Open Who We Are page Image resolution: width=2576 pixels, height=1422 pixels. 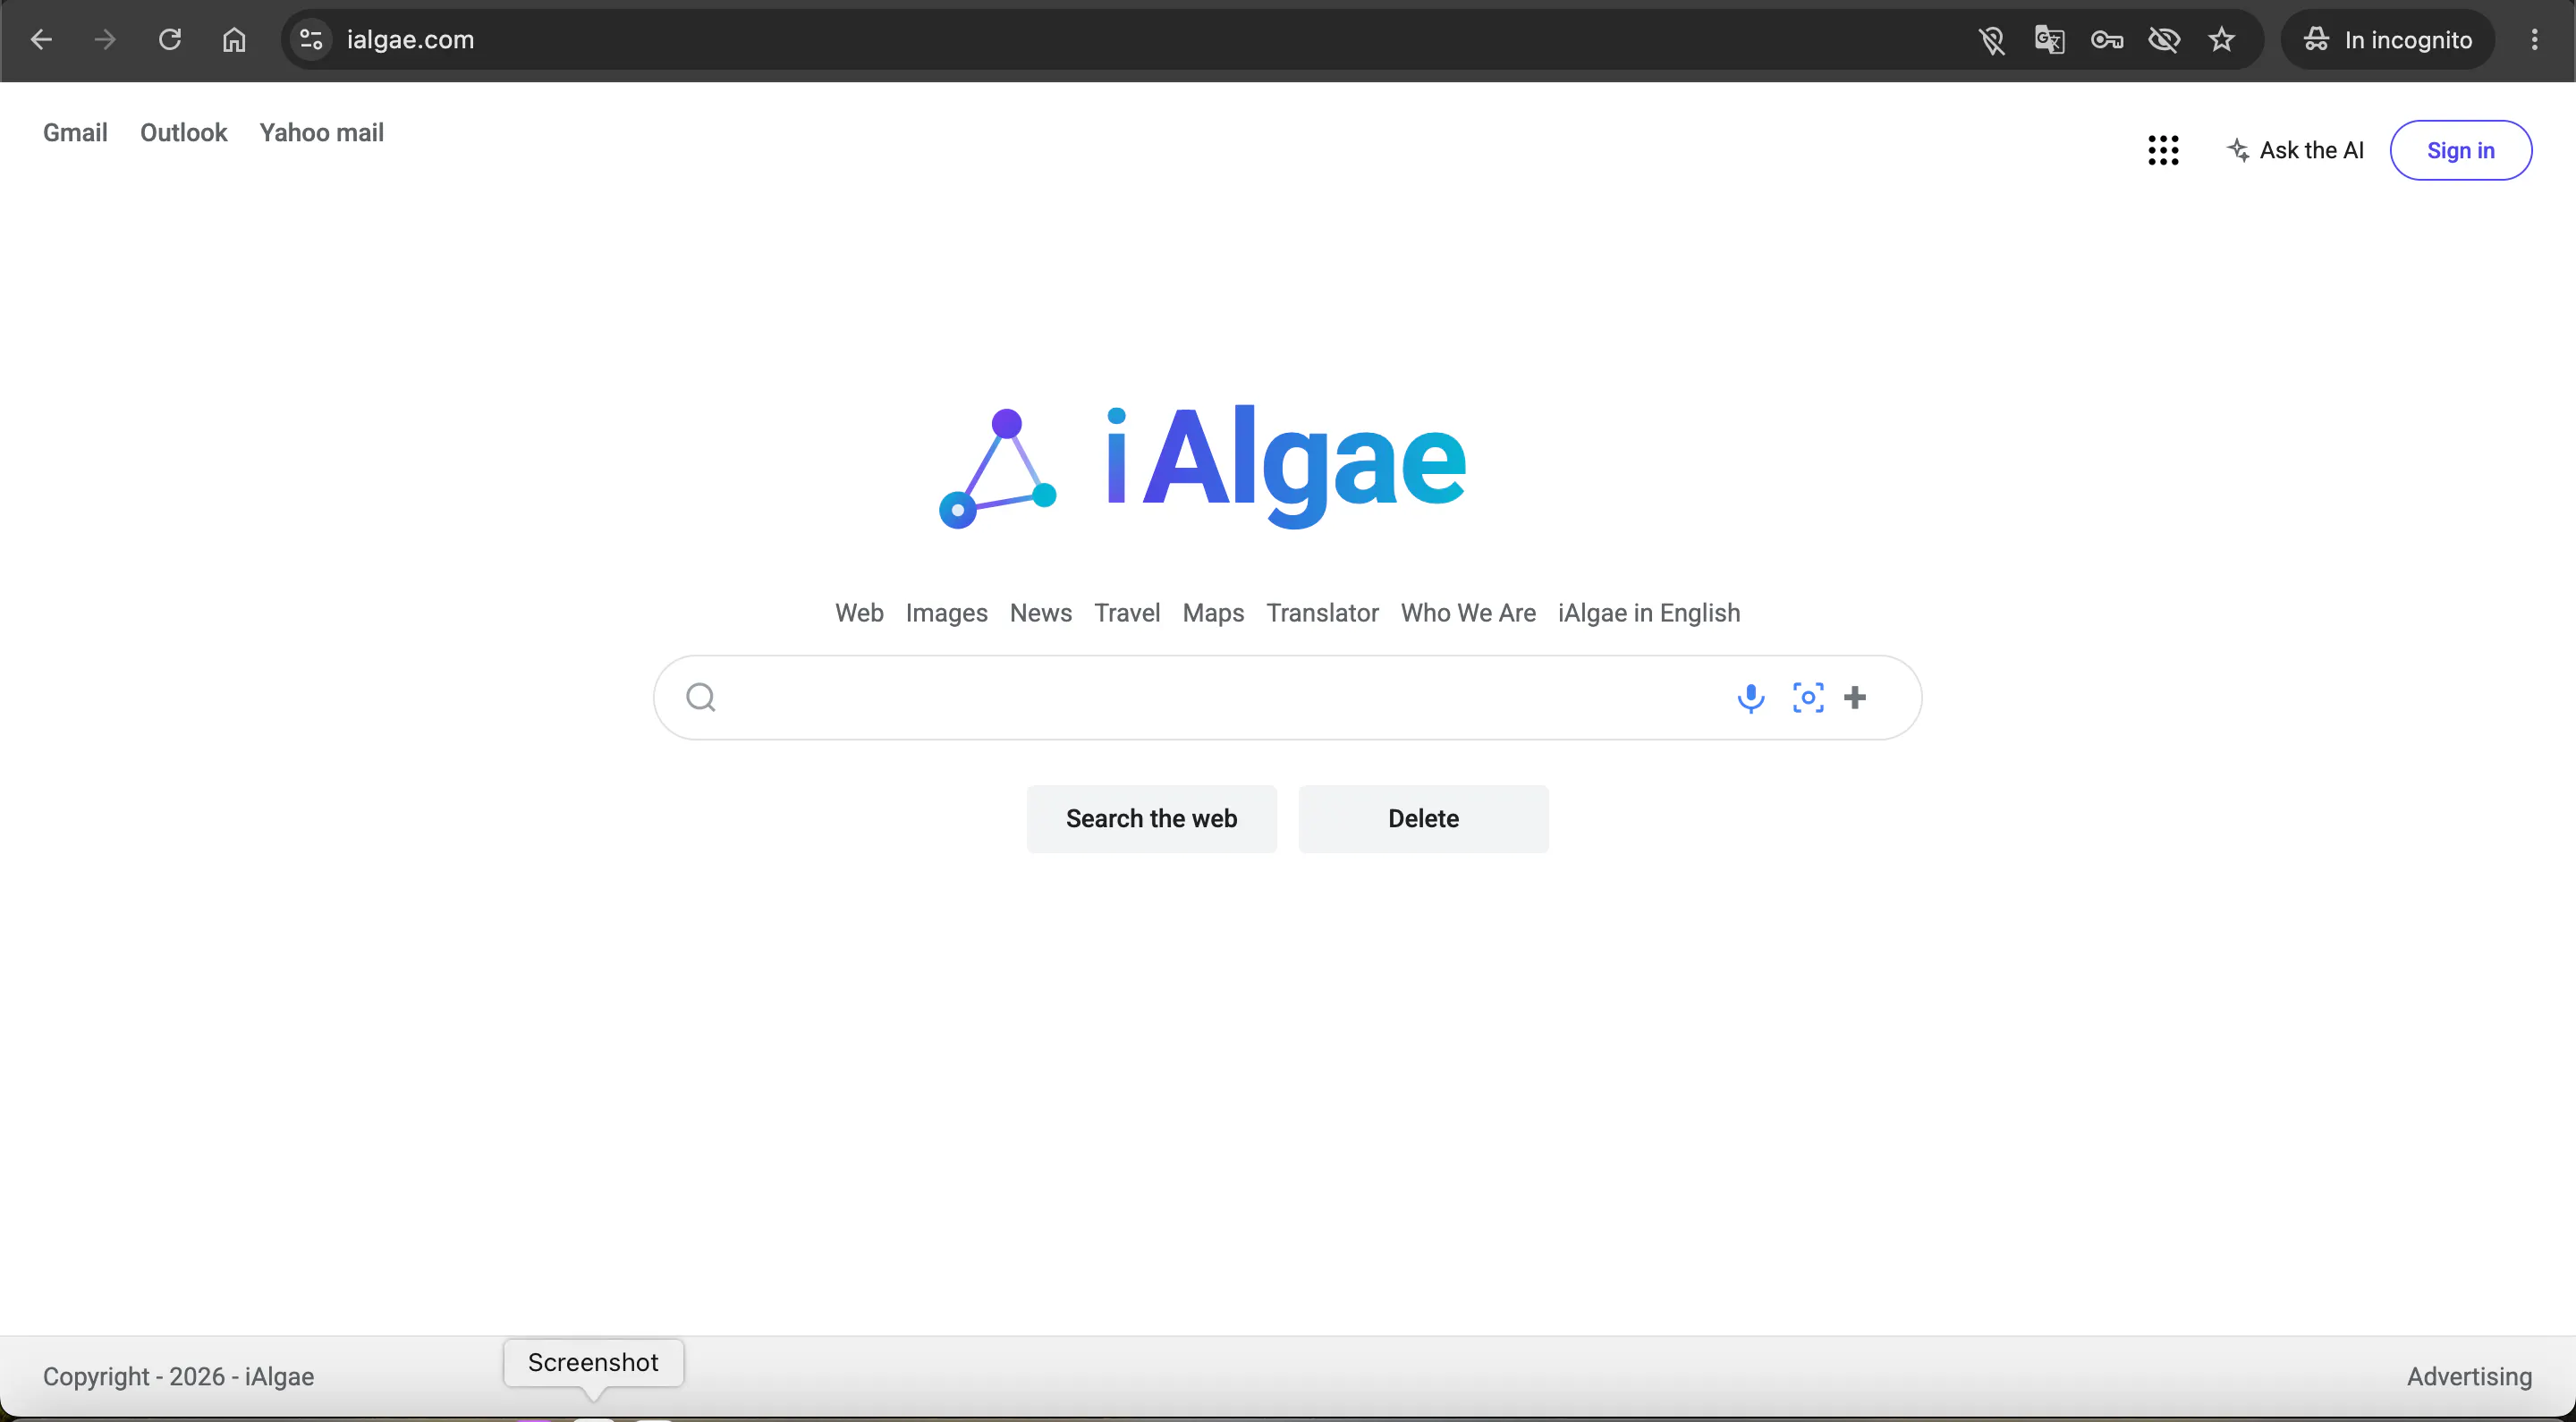(1468, 613)
